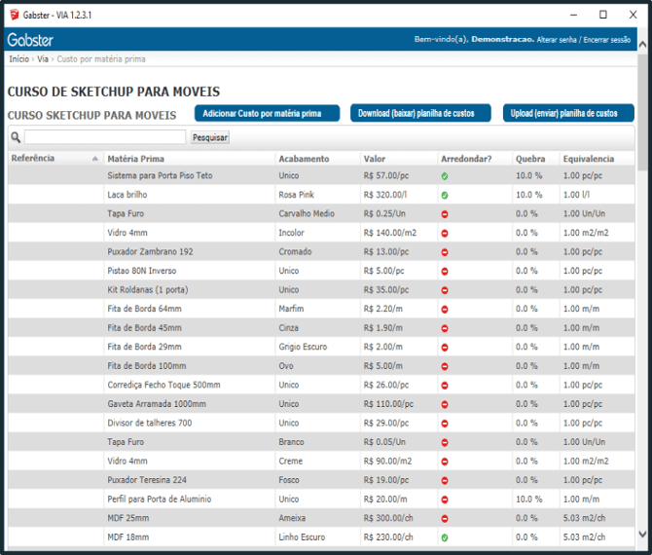
Task: Go to Início in breadcrumb
Action: (18, 59)
